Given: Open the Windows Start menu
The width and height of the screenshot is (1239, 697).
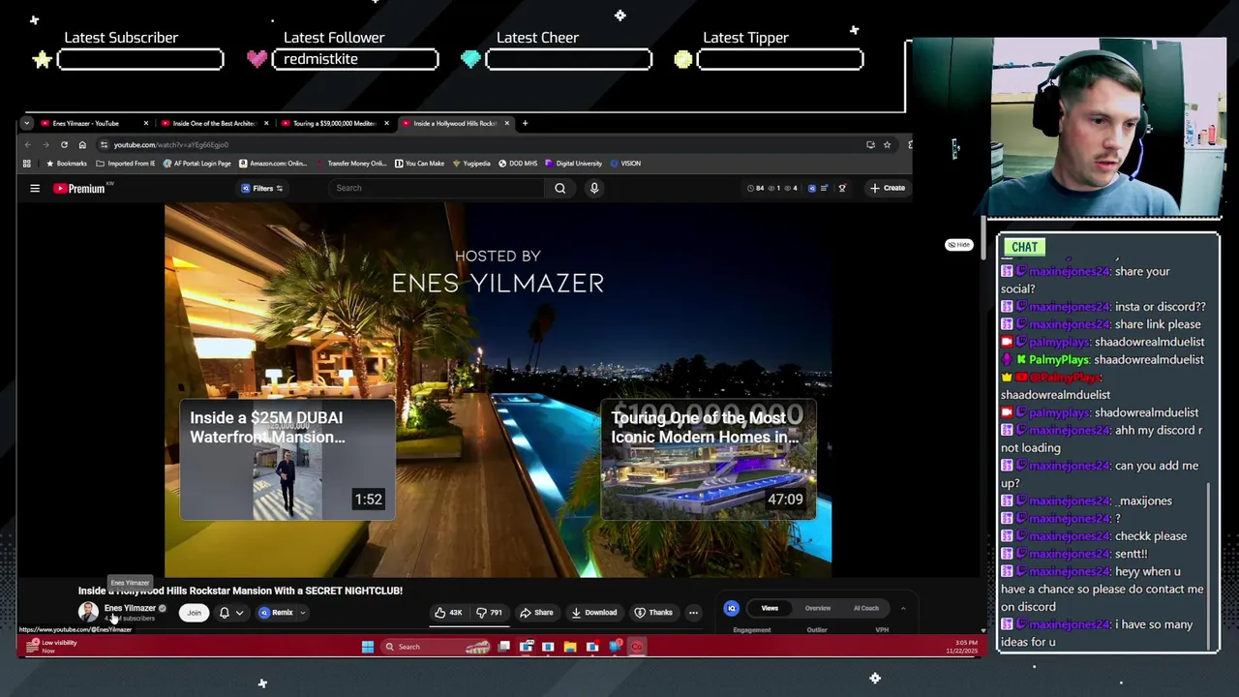Looking at the screenshot, I should (x=368, y=647).
